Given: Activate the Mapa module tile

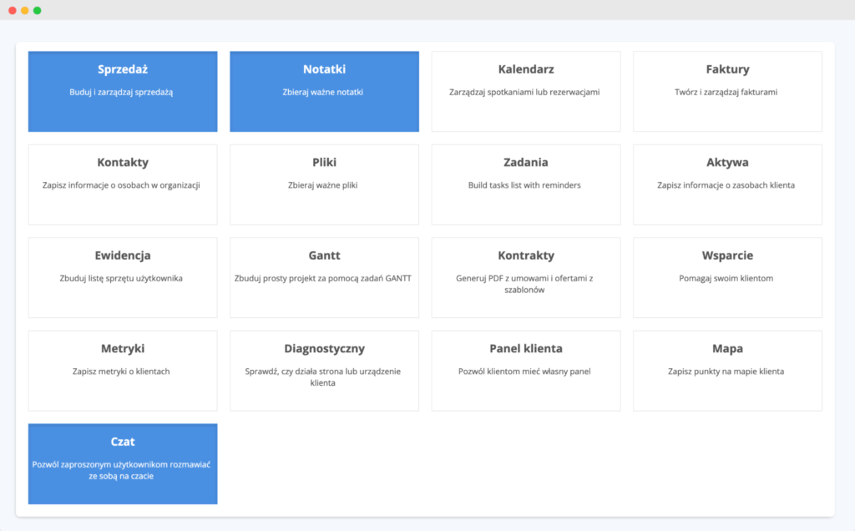Looking at the screenshot, I should tap(726, 371).
